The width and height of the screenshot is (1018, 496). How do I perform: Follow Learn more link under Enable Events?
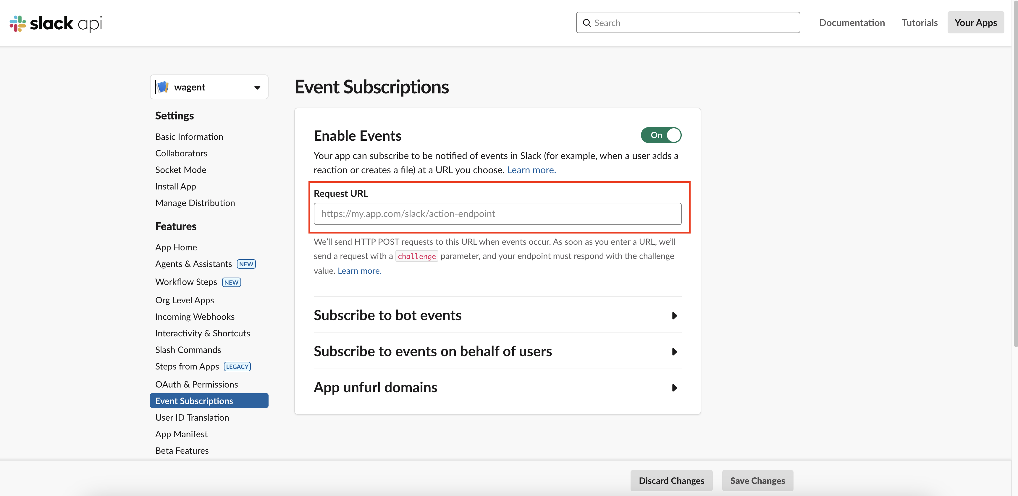(531, 170)
